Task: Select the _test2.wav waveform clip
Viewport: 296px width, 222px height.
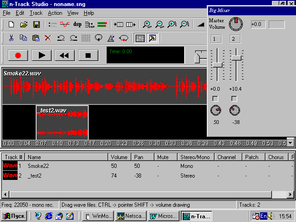Action: pyautogui.click(x=62, y=122)
